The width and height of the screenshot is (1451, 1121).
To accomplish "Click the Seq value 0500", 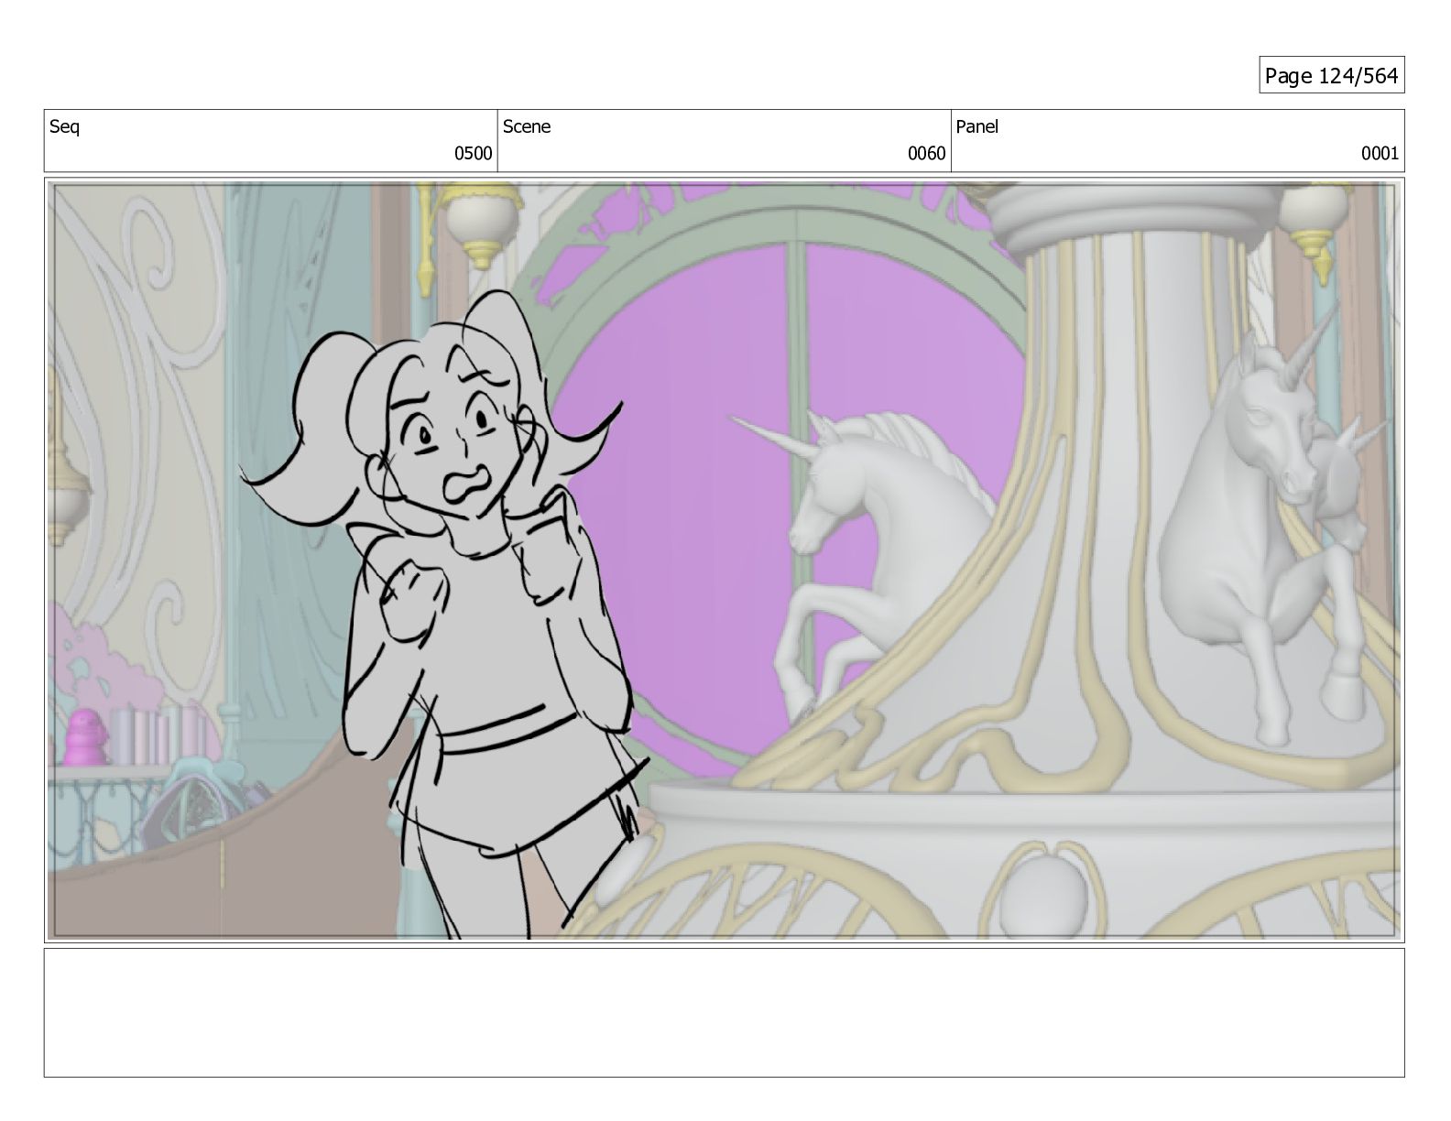I will click(474, 154).
